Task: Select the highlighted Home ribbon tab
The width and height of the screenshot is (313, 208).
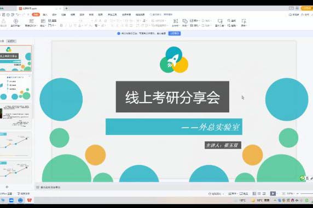Action: 36,15
